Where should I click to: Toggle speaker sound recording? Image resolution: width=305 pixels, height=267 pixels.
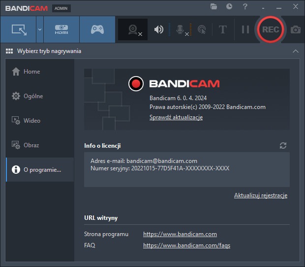click(159, 29)
